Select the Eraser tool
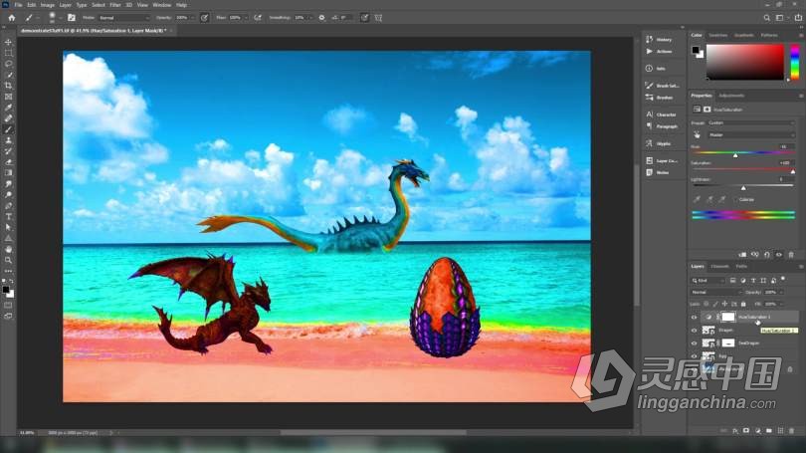 [8, 162]
